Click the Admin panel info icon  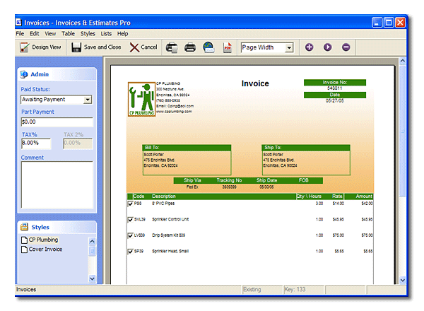pos(24,74)
